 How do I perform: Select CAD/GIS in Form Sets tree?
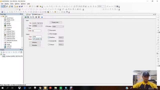click(9, 46)
